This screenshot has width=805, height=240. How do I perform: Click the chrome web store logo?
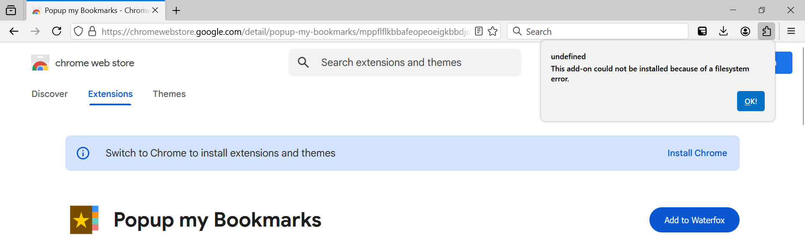click(x=41, y=63)
